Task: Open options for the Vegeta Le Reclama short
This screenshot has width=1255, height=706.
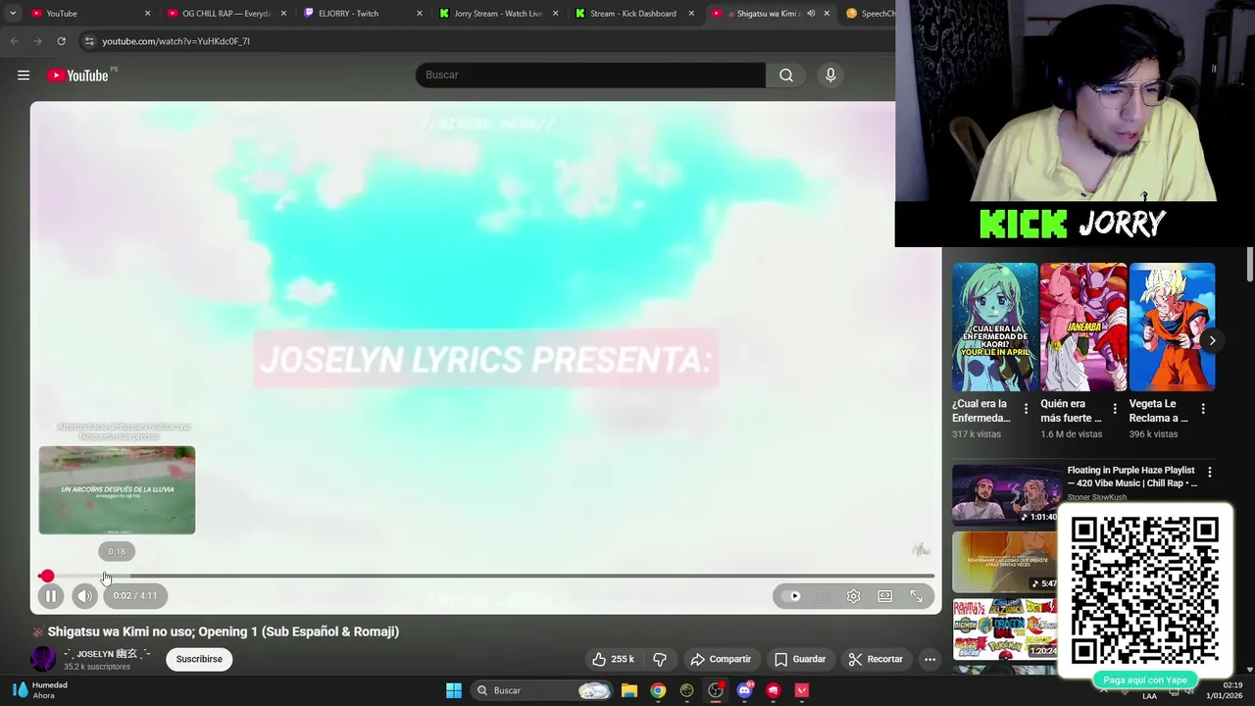Action: [1203, 409]
